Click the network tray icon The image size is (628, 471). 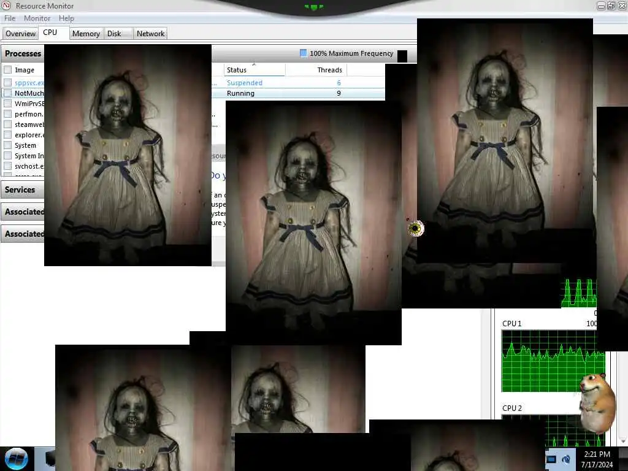pos(566,459)
